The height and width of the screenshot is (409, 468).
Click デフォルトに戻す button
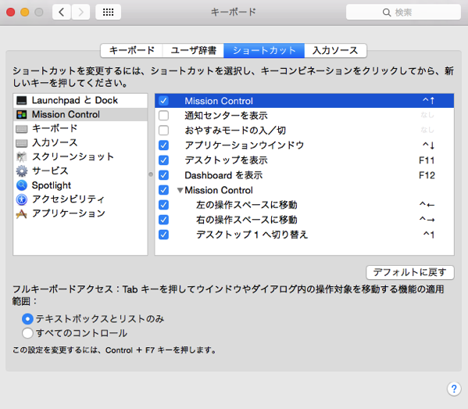410,272
